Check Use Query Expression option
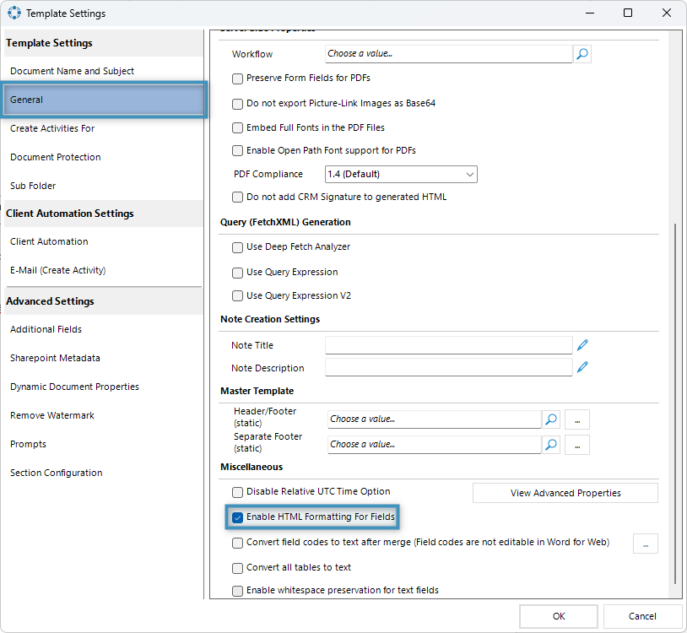This screenshot has width=687, height=633. point(237,273)
